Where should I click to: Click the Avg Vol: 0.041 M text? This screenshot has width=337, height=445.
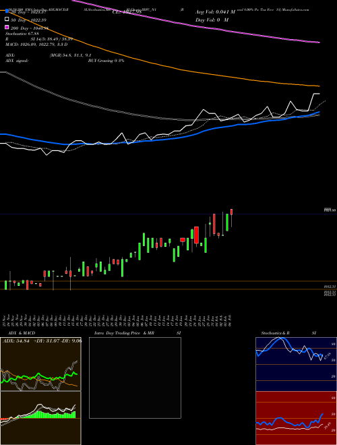point(215,12)
